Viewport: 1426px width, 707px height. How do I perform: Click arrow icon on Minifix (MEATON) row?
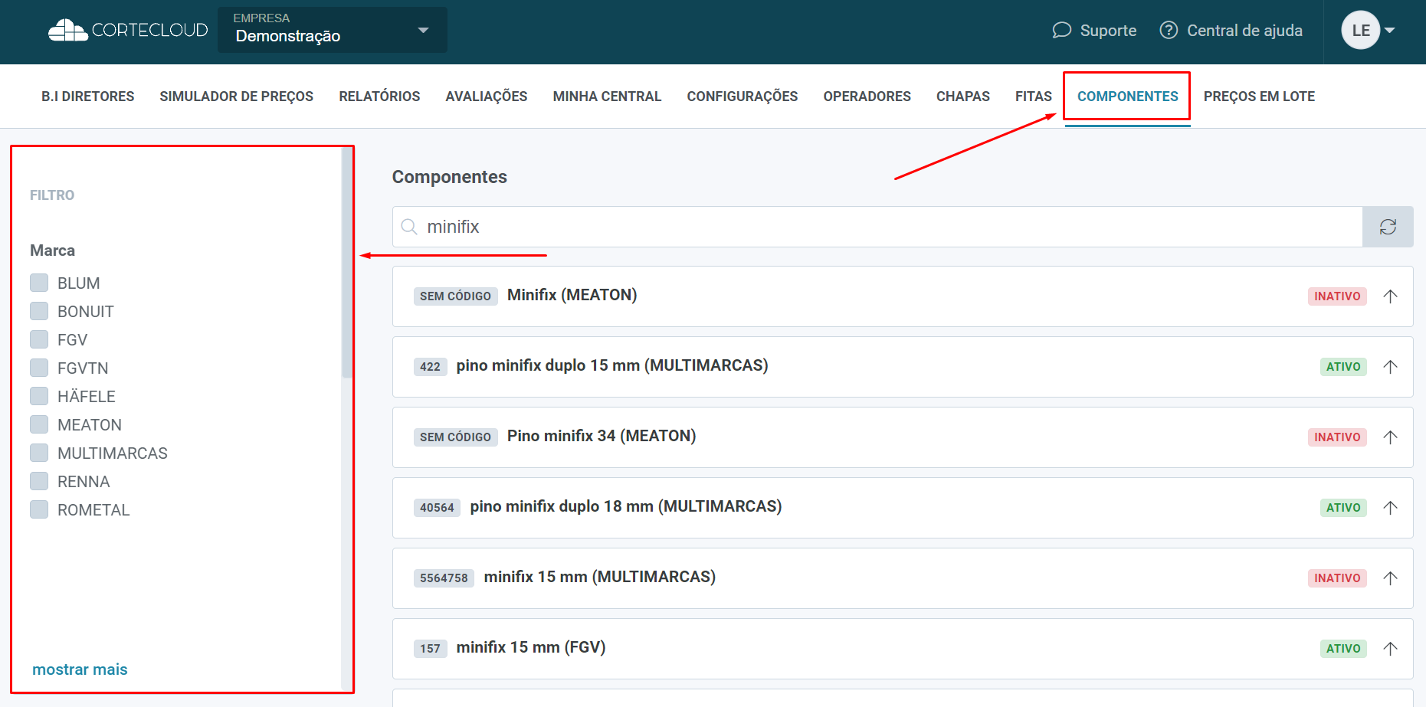coord(1390,296)
